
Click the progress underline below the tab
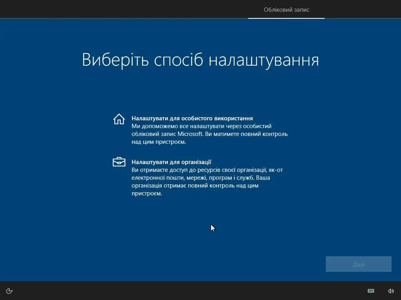point(286,18)
